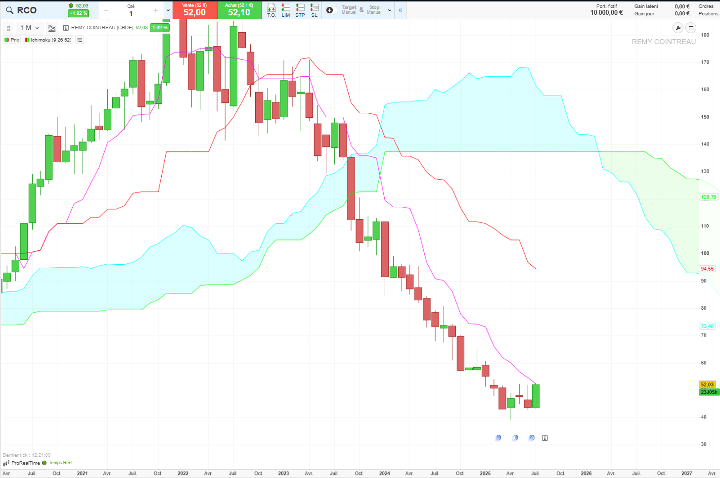The height and width of the screenshot is (478, 720).
Task: Toggle the Ichimoku (9 26 52) indicator
Action: point(48,40)
